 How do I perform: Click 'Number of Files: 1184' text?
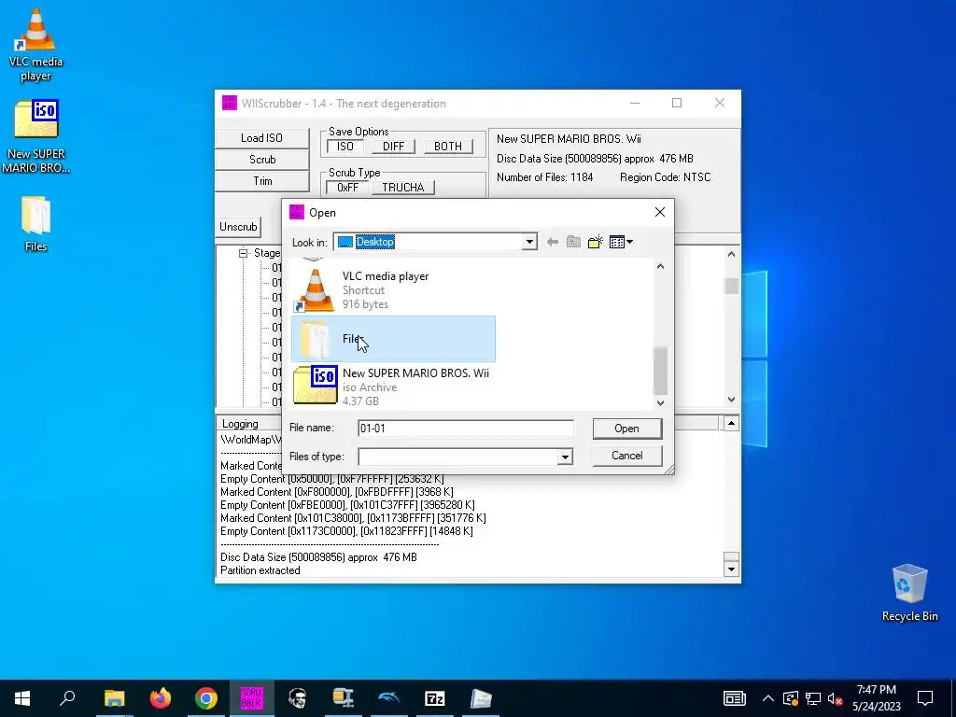coord(544,177)
